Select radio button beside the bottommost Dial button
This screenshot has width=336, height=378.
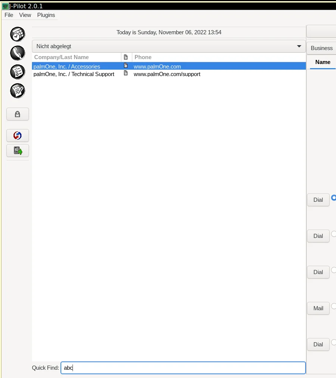click(x=334, y=342)
